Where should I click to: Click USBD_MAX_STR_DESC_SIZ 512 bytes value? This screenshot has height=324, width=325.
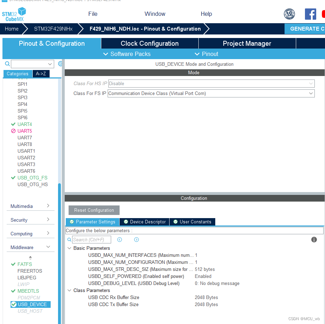[205, 269]
